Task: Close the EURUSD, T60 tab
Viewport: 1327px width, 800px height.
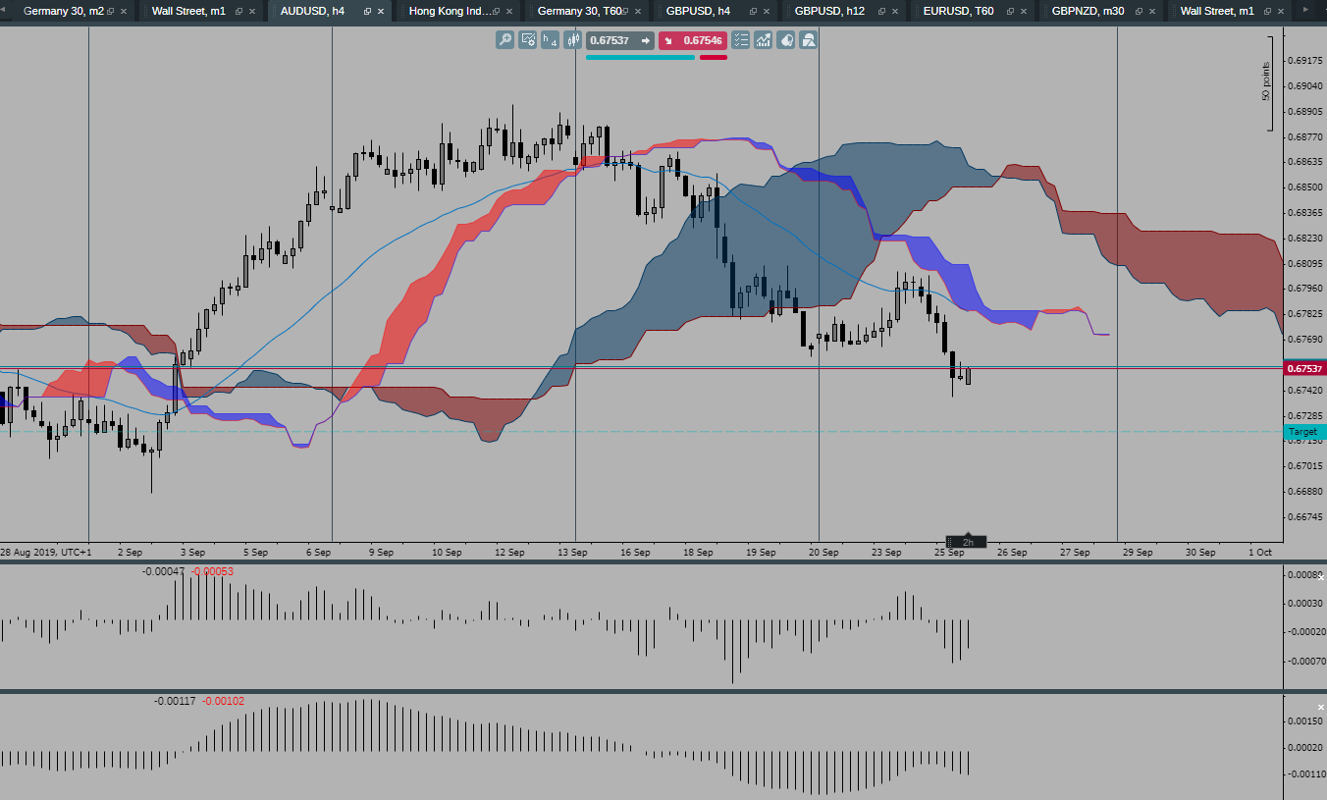Action: [1024, 12]
